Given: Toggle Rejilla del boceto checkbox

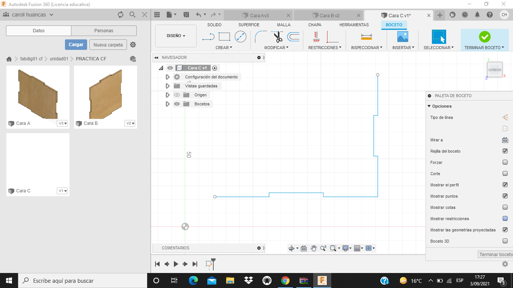Looking at the screenshot, I should (505, 151).
